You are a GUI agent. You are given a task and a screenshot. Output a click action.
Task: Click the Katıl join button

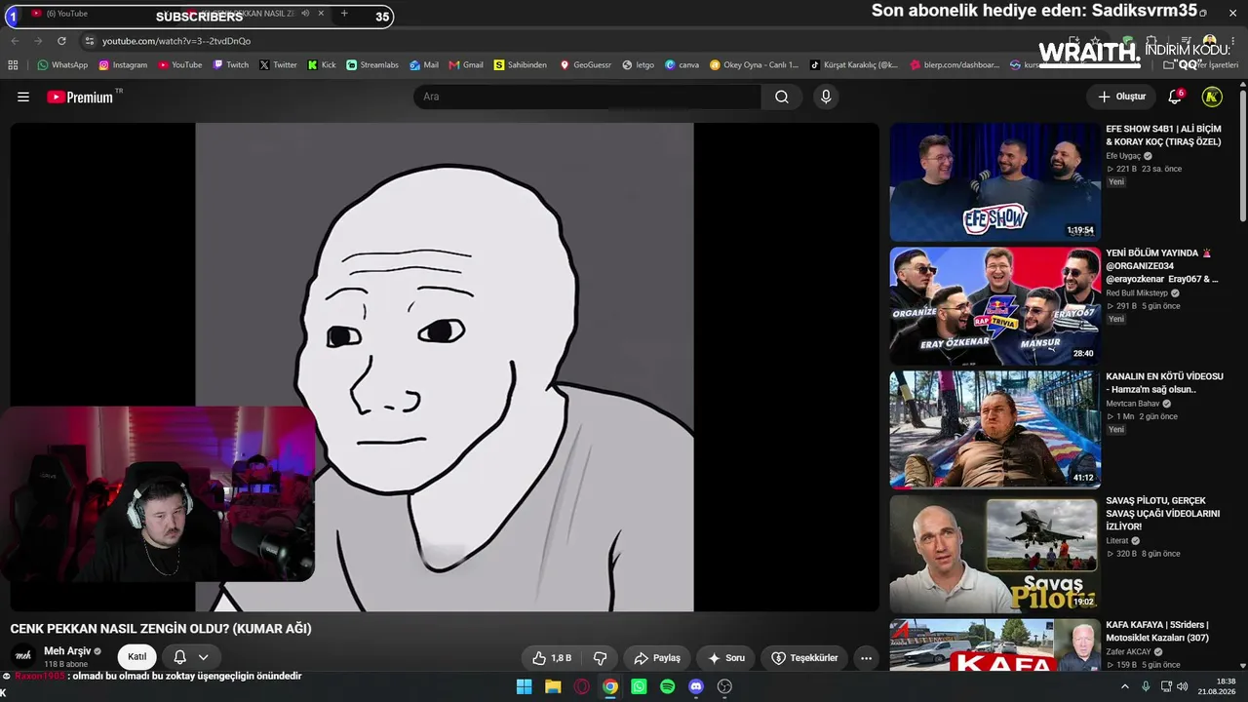[136, 657]
